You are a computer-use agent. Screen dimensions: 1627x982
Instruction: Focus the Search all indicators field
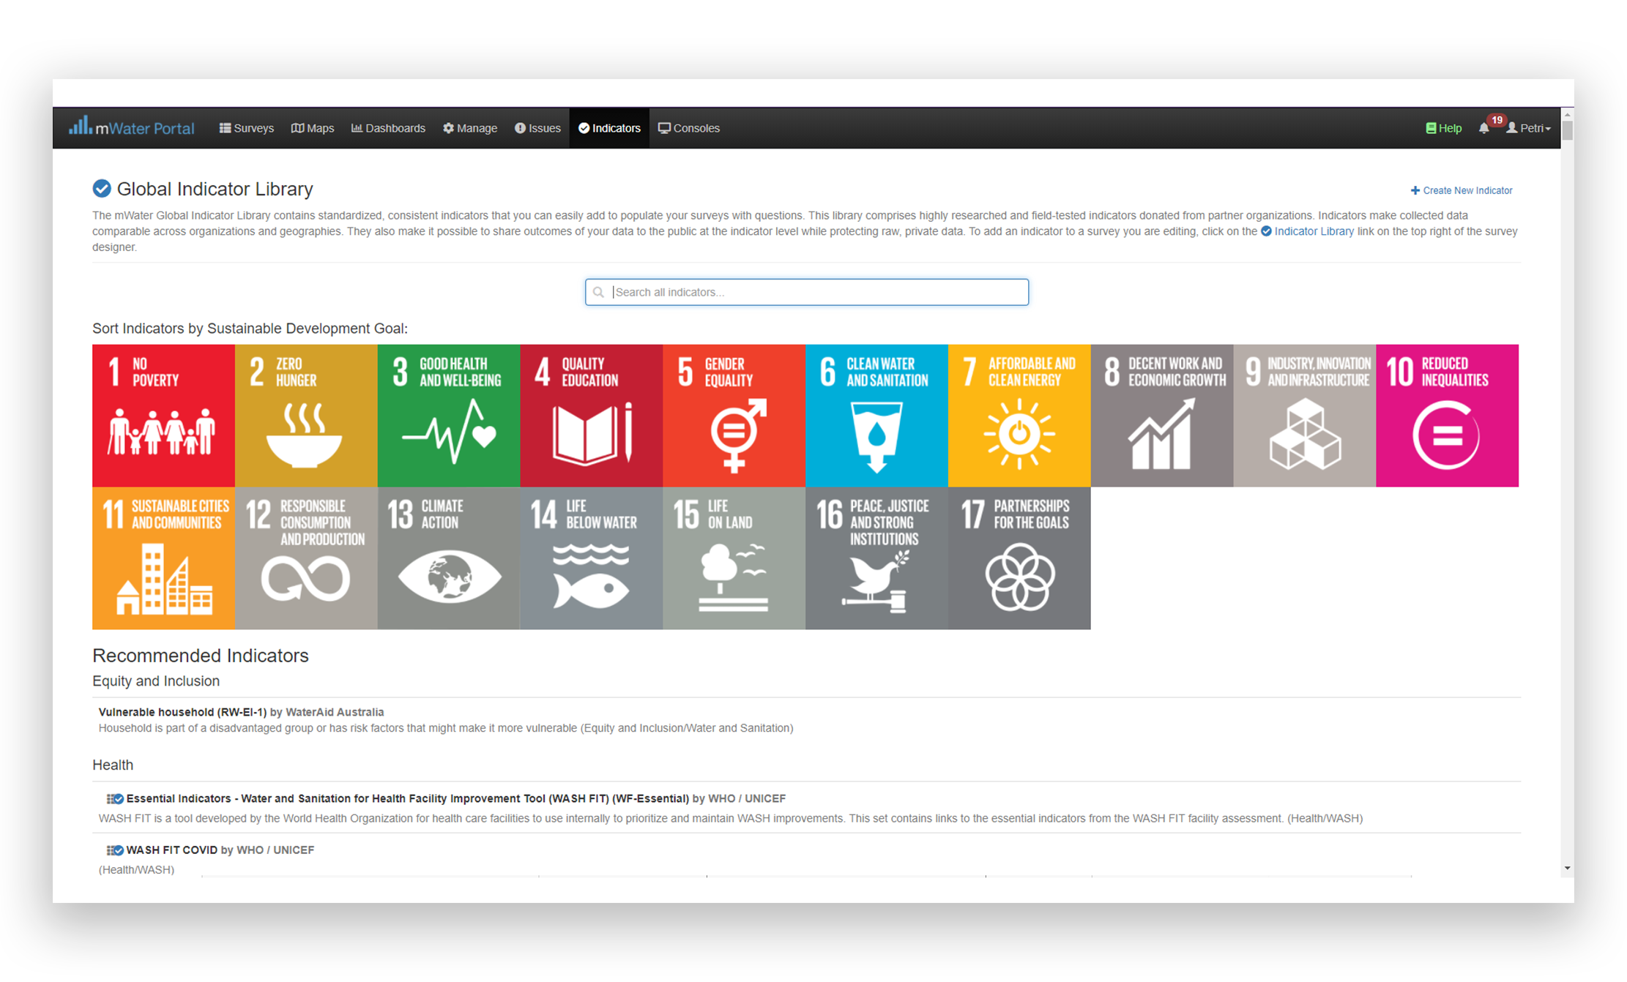pos(807,292)
